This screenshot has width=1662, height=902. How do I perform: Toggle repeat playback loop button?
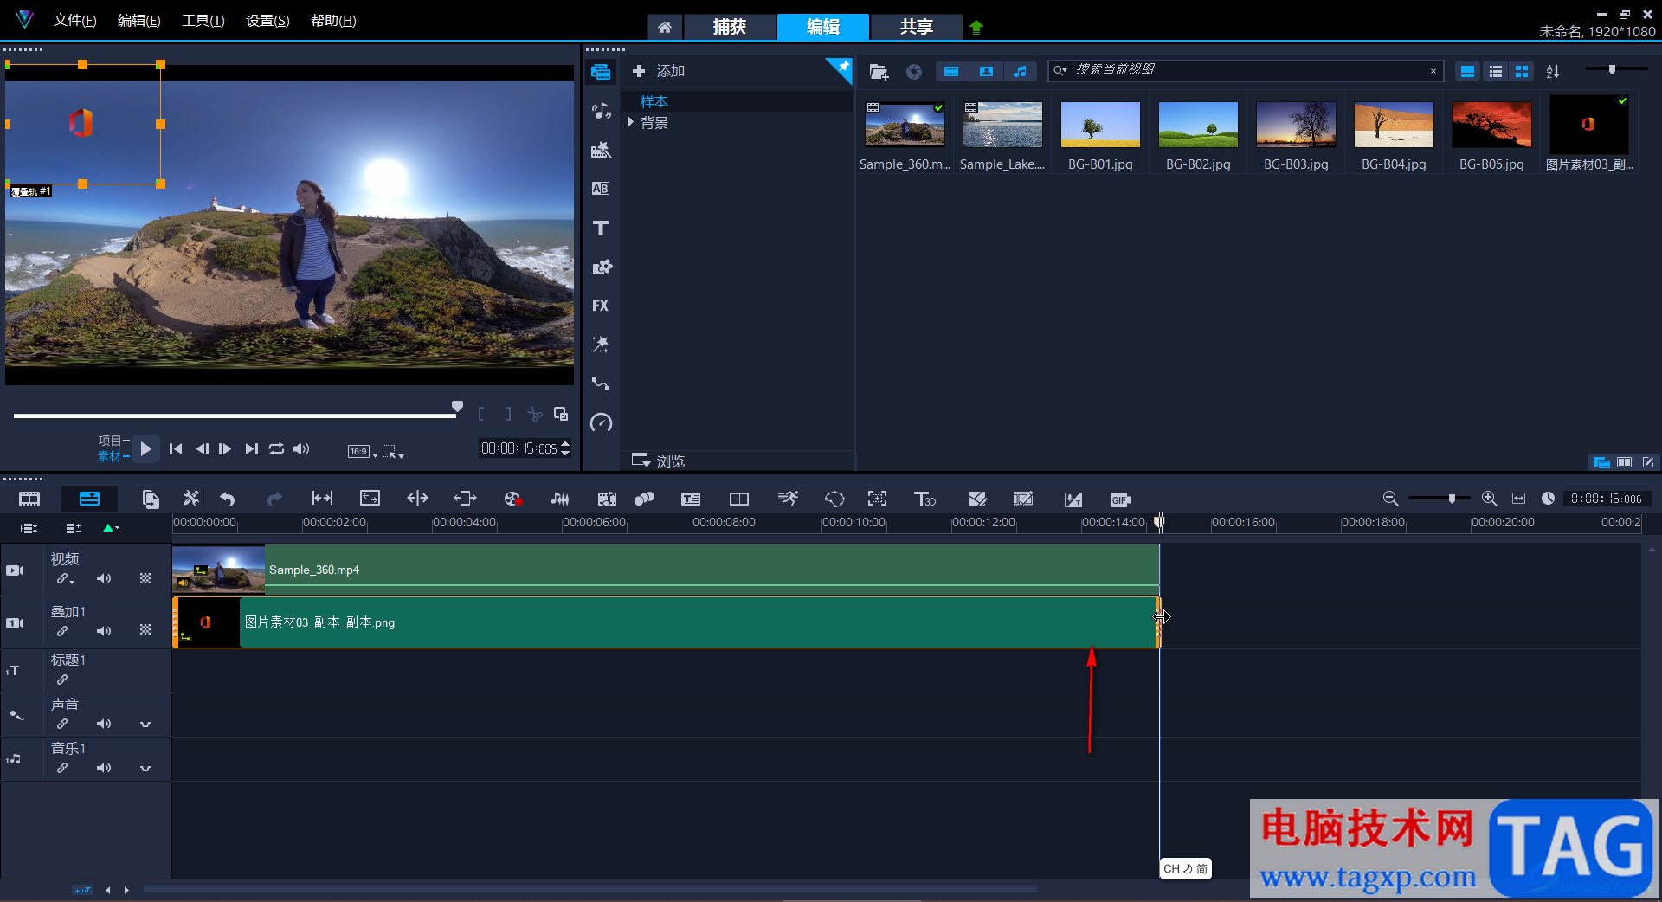pyautogui.click(x=276, y=448)
